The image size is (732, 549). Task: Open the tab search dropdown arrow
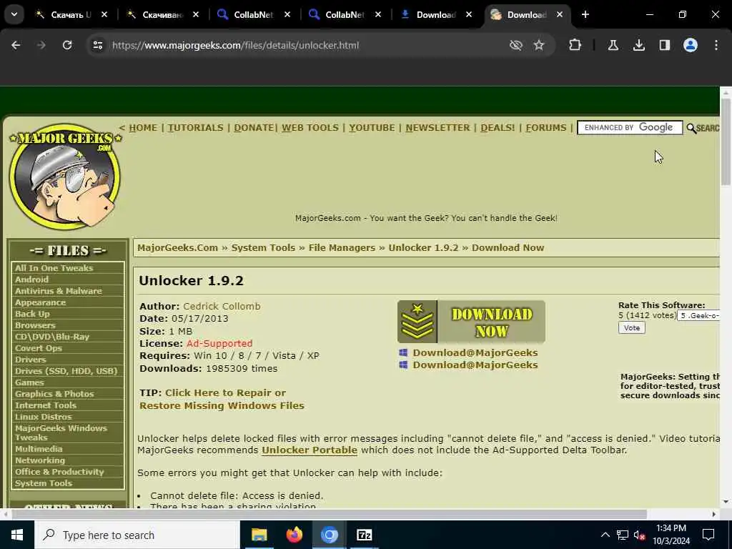(x=14, y=14)
